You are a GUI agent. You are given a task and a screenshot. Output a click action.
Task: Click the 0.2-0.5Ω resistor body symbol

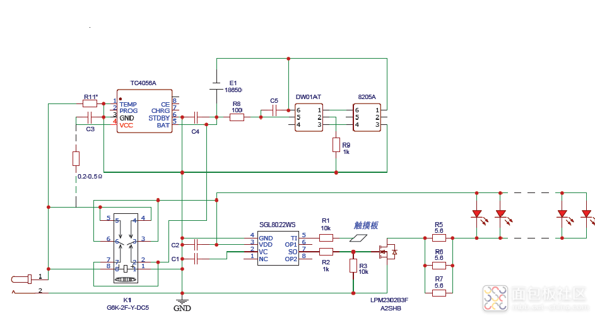[76, 158]
